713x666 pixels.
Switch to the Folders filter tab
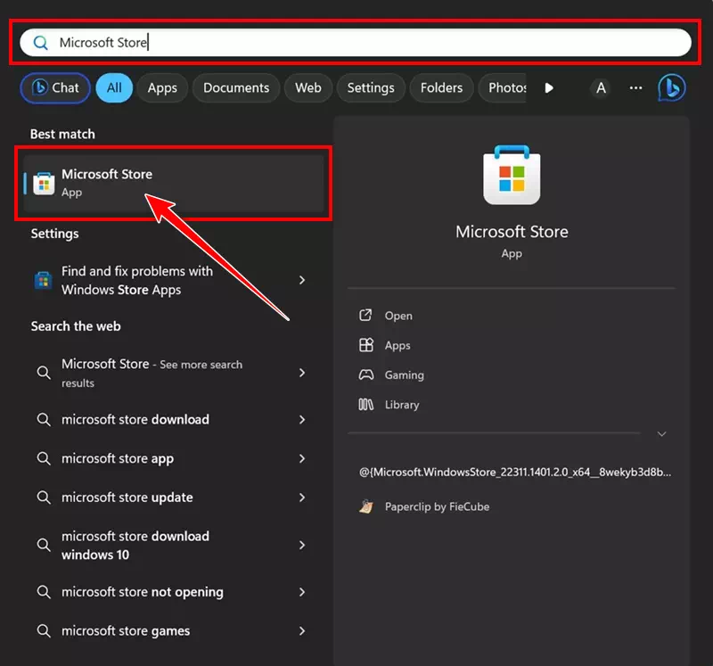tap(441, 87)
